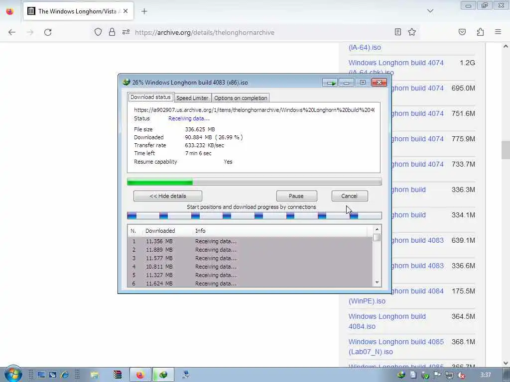The width and height of the screenshot is (510, 382).
Task: Cancel the download
Action: [350, 196]
